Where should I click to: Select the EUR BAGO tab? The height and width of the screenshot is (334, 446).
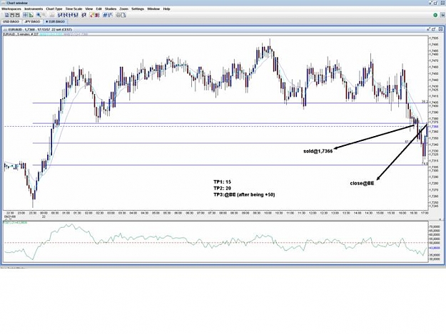click(x=56, y=21)
